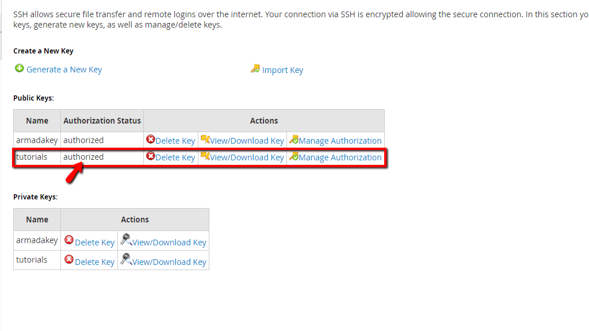This screenshot has width=589, height=331.
Task: Delete the armadakey private key
Action: point(94,242)
